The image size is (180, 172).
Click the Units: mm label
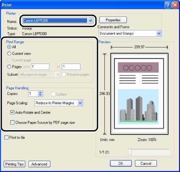[107, 140]
